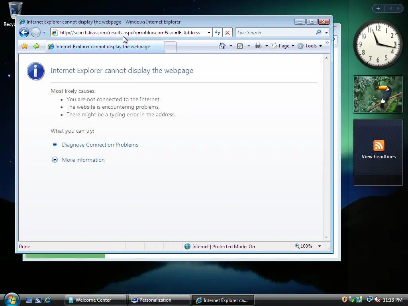Click the page scrollbar up arrow
The image size is (408, 306).
click(326, 58)
